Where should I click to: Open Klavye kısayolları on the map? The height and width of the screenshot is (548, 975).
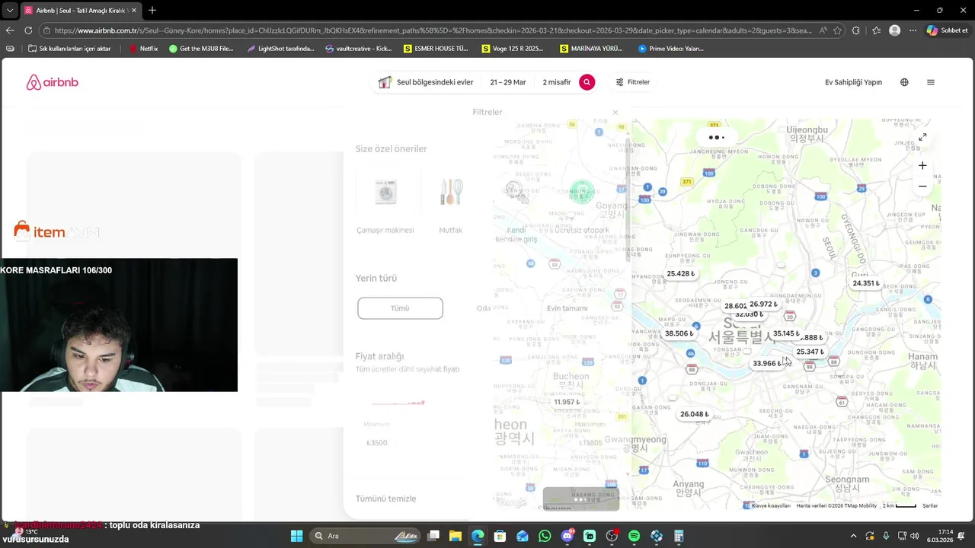click(771, 505)
